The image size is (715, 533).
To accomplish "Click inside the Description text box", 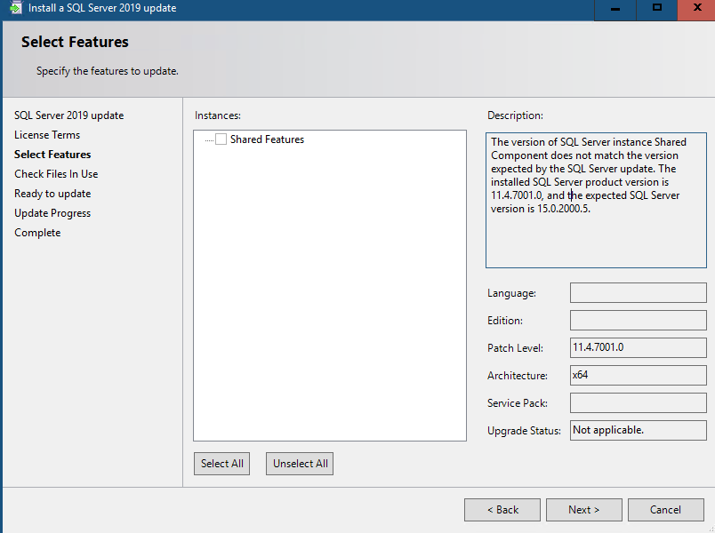I will tap(595, 200).
